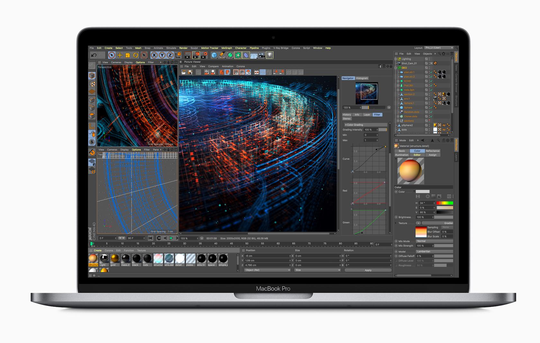Expand the ECHO object
This screenshot has width=540, height=343.
pos(398,81)
